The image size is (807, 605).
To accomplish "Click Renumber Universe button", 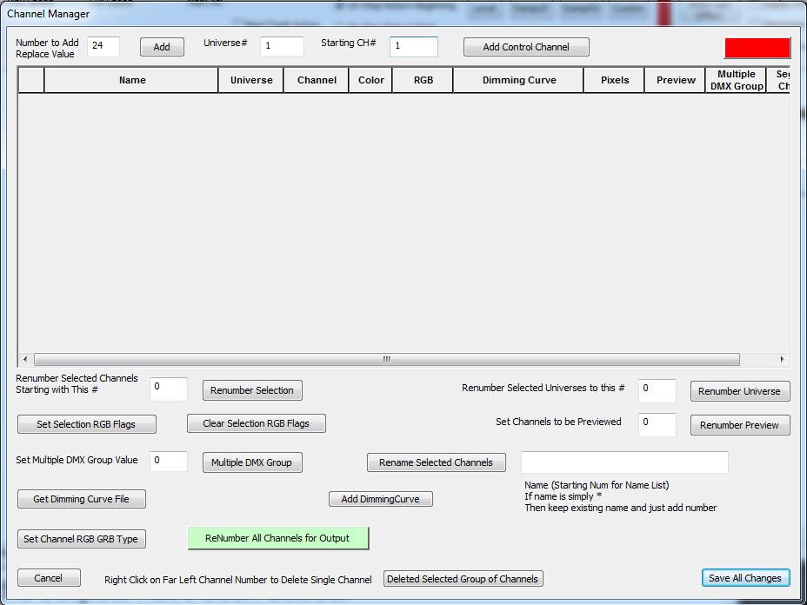I will click(740, 391).
